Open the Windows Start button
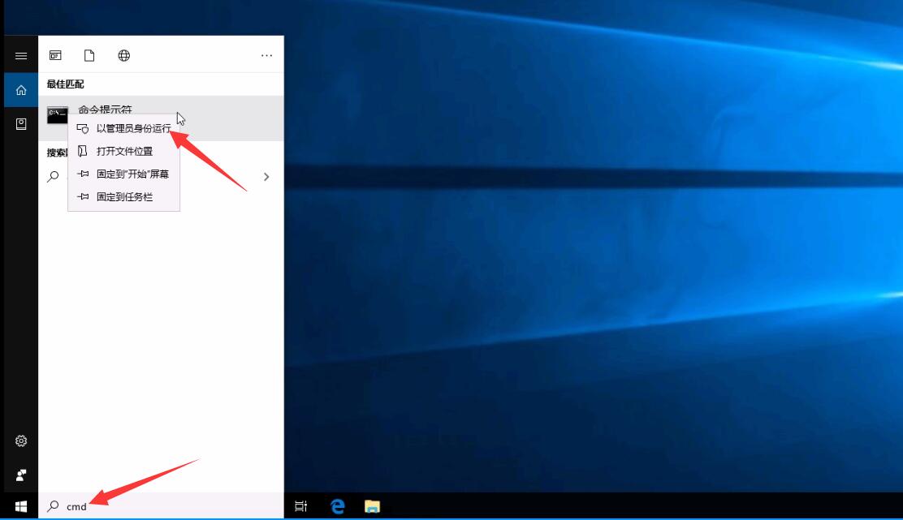The image size is (903, 520). pos(21,506)
